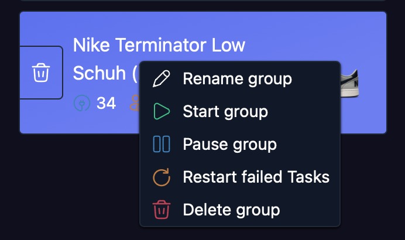Screen dimensions: 405x240
Task: Pick Delete group in the context menu
Action: click(231, 210)
